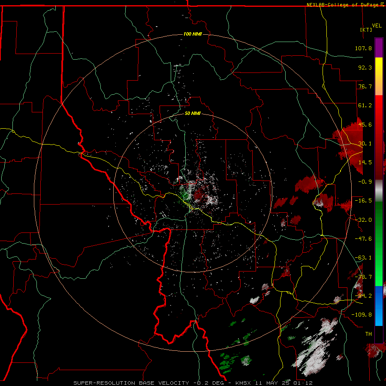Viewport: 386px width, 386px height.
Task: Click the -47.6 scale value
Action: 363,239
